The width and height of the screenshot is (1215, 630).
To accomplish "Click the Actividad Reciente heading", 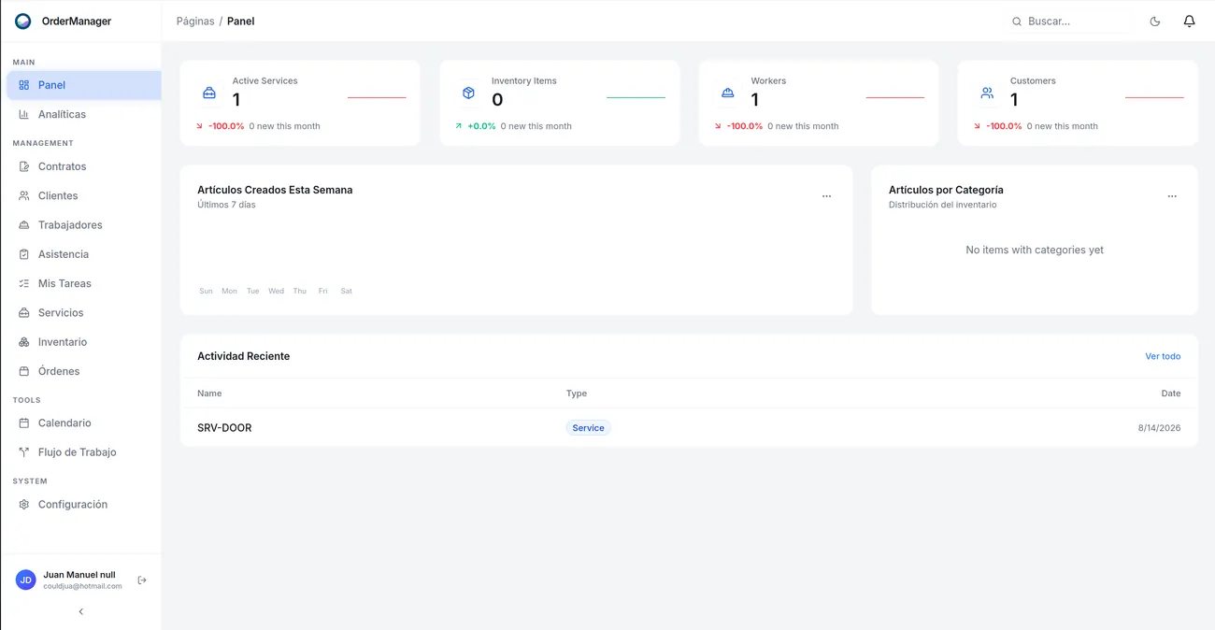I will 243,356.
